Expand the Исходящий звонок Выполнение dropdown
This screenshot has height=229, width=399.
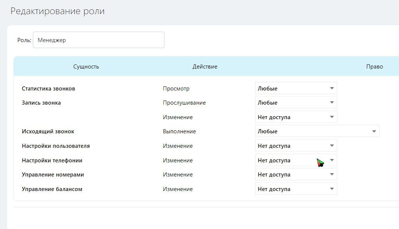coord(317,131)
